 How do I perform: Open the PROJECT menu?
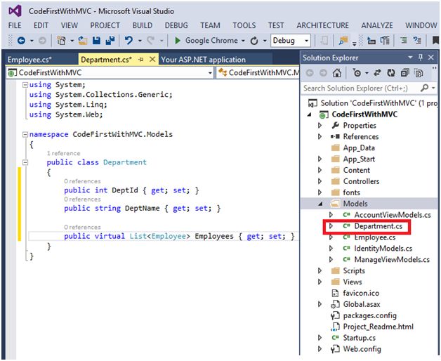tap(105, 25)
